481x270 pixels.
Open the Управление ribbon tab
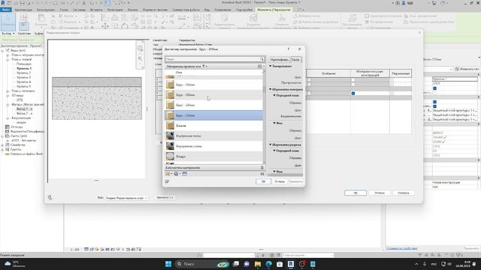click(x=222, y=10)
